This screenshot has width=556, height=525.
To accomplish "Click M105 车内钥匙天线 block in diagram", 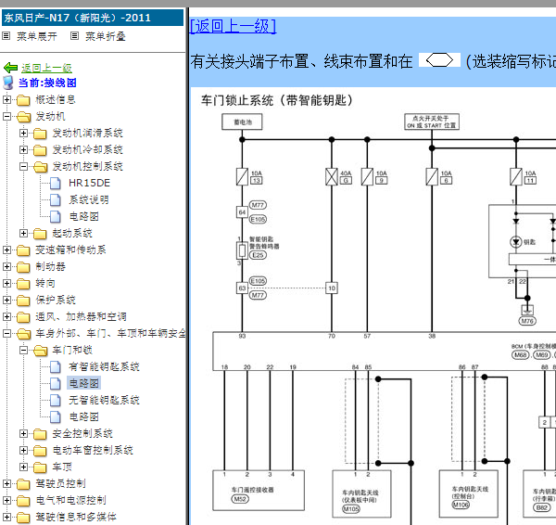I will 361,493.
